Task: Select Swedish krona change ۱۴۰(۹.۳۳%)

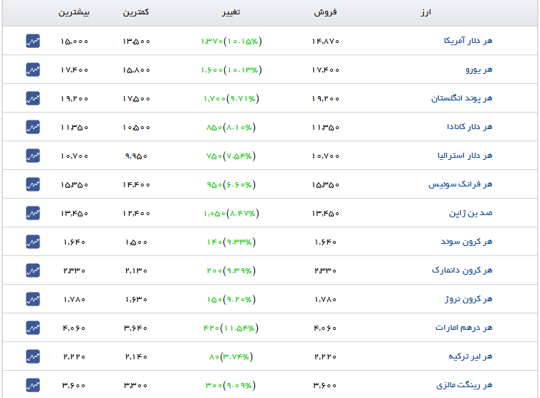Action: (x=231, y=242)
